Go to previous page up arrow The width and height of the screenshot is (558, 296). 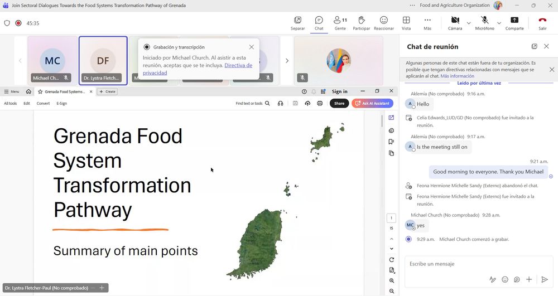click(392, 239)
